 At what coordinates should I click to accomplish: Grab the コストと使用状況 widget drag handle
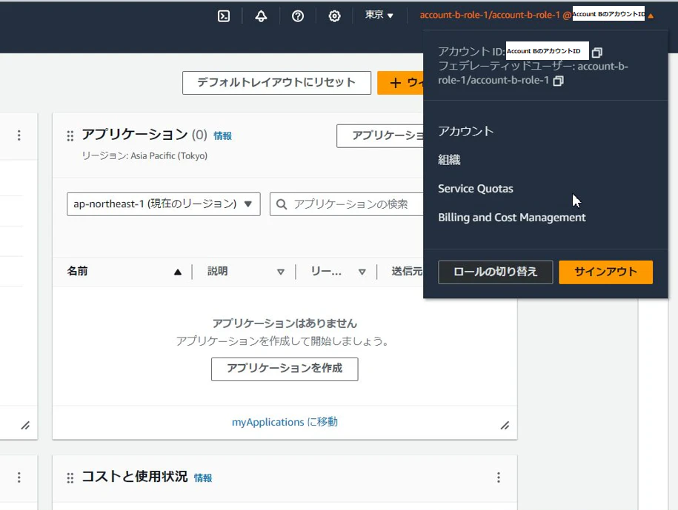coord(70,478)
